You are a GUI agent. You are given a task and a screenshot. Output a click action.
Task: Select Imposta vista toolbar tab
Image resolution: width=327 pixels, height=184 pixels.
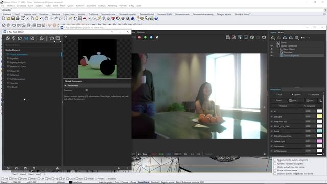point(30,14)
